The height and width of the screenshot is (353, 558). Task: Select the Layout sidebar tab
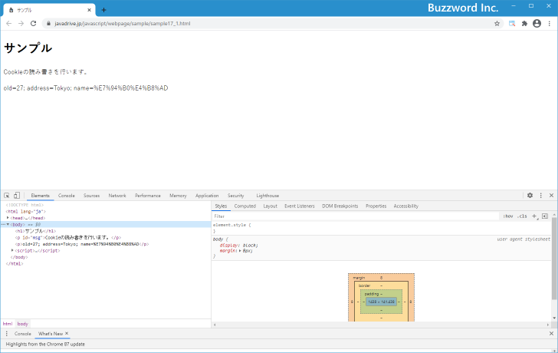click(270, 206)
